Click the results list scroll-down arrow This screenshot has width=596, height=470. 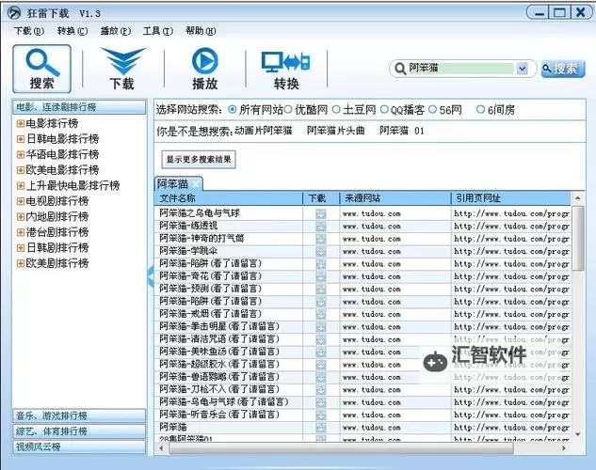[578, 434]
